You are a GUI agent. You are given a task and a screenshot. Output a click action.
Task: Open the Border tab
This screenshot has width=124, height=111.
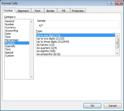(50, 11)
